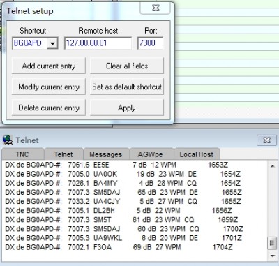Switch to the Messages tab

[106, 154]
